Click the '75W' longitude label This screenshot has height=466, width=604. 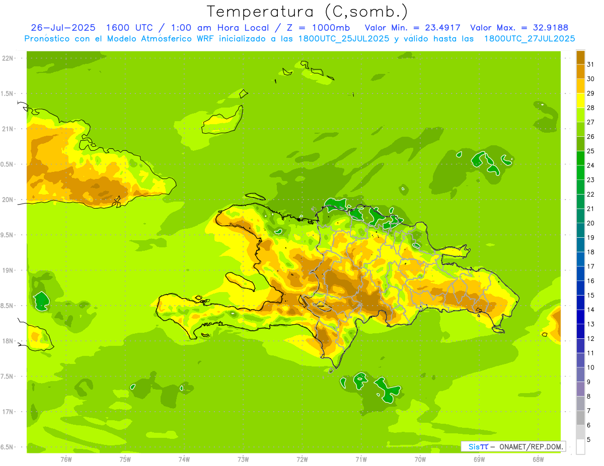[125, 459]
